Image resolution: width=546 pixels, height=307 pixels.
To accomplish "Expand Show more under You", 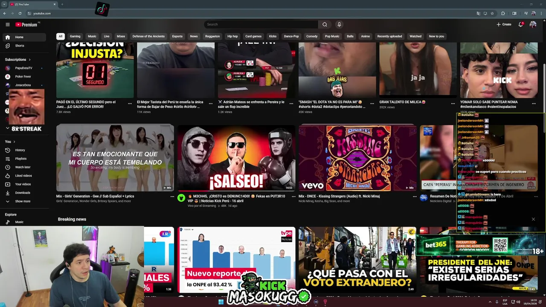I will click(x=23, y=201).
